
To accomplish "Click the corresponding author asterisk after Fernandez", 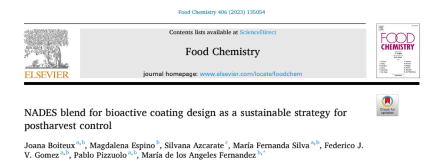I will (264, 152).
